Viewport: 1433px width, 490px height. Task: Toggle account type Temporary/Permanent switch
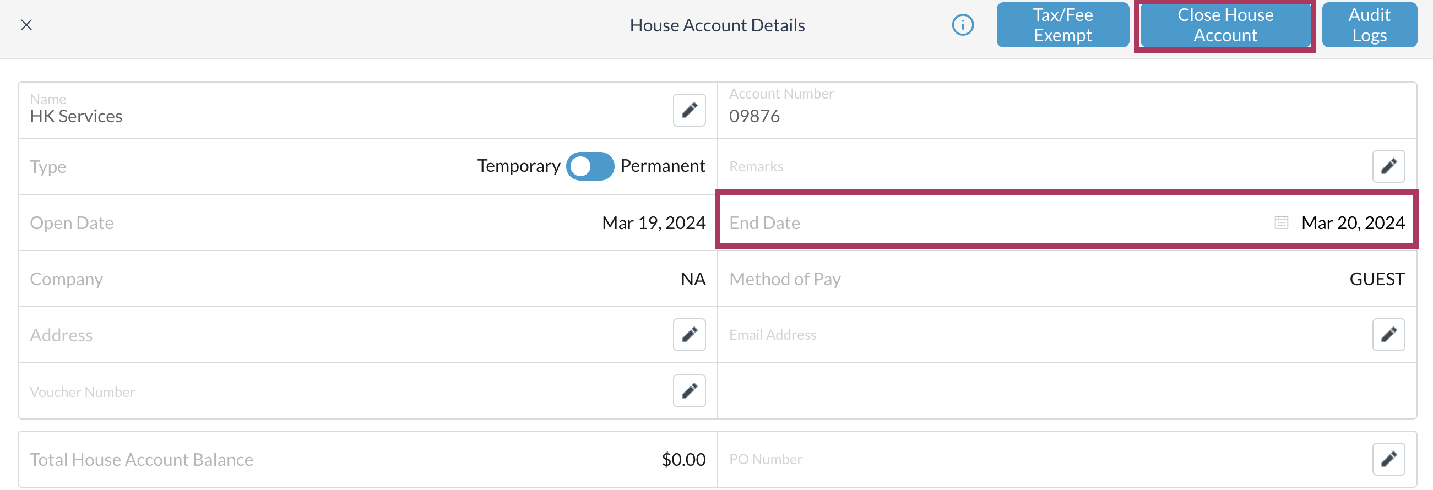pos(590,166)
